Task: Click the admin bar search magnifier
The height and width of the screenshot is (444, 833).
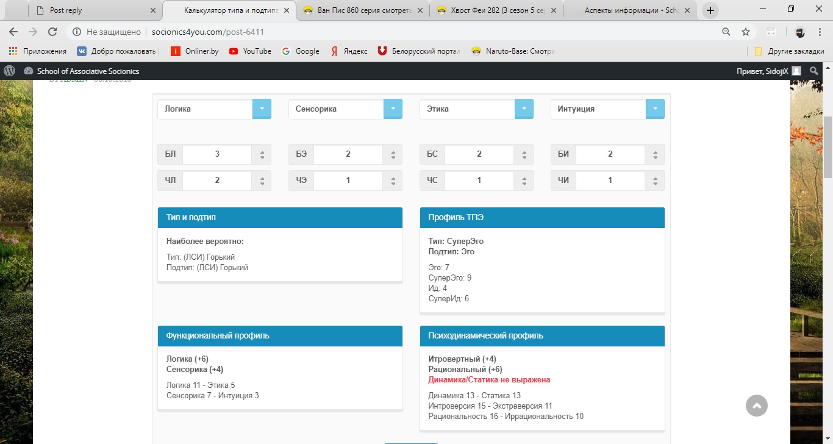Action: (x=813, y=71)
